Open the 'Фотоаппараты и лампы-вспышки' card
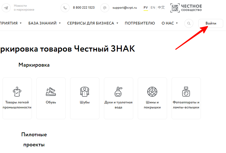This screenshot has width=226, height=153. [186, 98]
